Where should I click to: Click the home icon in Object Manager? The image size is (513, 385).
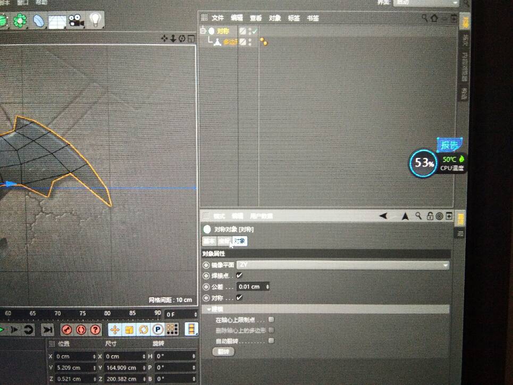[x=434, y=18]
